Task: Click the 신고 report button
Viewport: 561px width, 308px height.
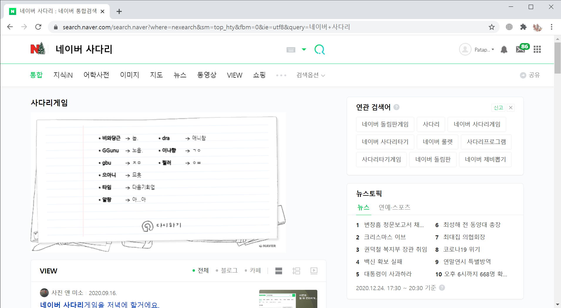Action: click(x=498, y=108)
